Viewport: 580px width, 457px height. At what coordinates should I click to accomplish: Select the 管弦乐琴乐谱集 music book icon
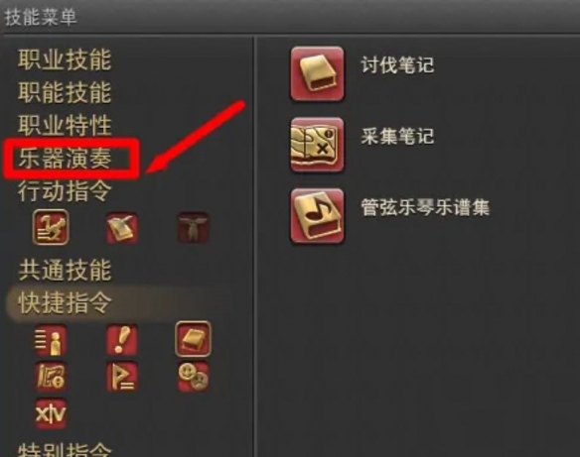[317, 216]
